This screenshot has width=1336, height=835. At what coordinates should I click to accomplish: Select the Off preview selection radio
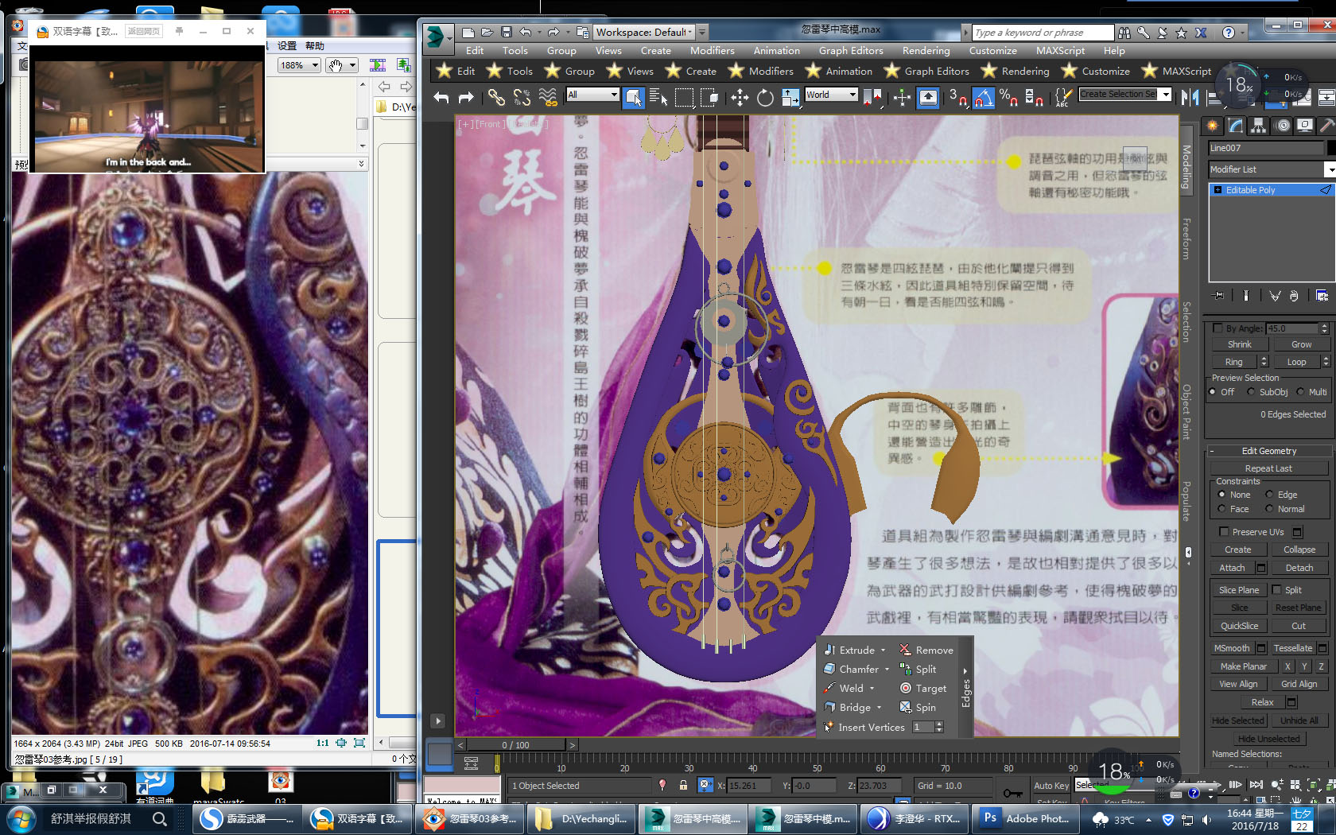1213,392
